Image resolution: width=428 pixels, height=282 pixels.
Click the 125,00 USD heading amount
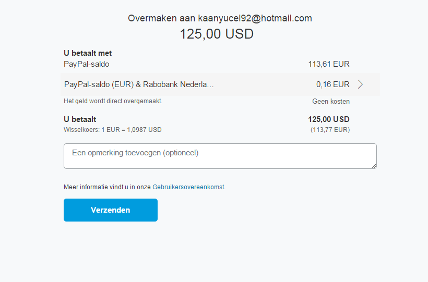(x=217, y=34)
